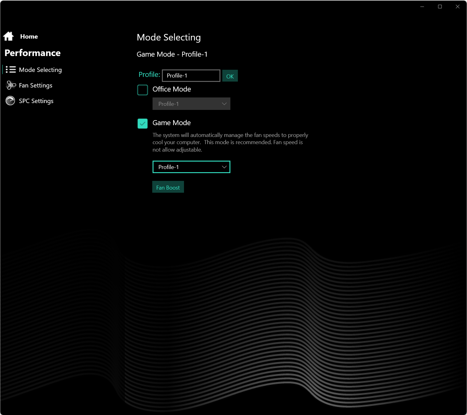Viewport: 467px width, 415px height.
Task: Go to Fan Settings page
Action: click(x=35, y=85)
